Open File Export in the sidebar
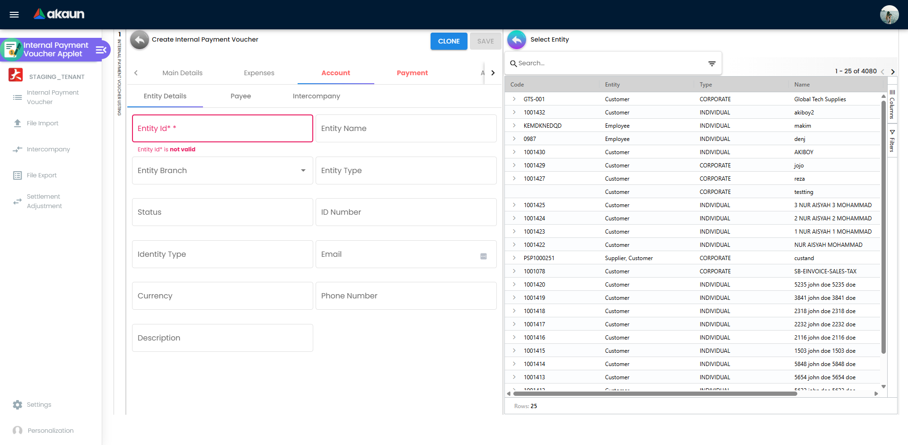 (41, 175)
